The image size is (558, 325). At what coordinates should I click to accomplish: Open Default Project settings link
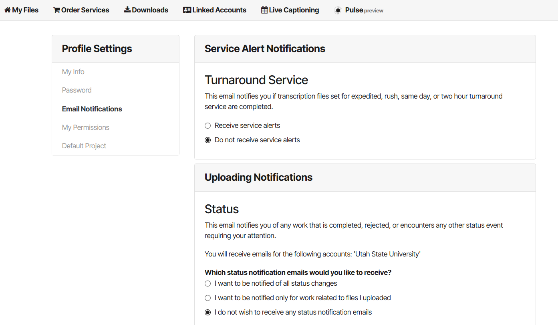tap(84, 146)
